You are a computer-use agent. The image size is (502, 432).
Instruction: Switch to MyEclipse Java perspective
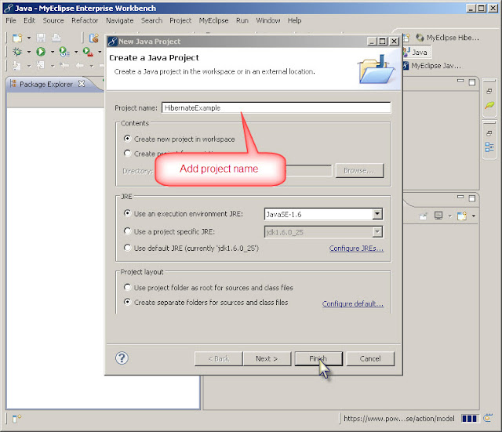click(432, 66)
